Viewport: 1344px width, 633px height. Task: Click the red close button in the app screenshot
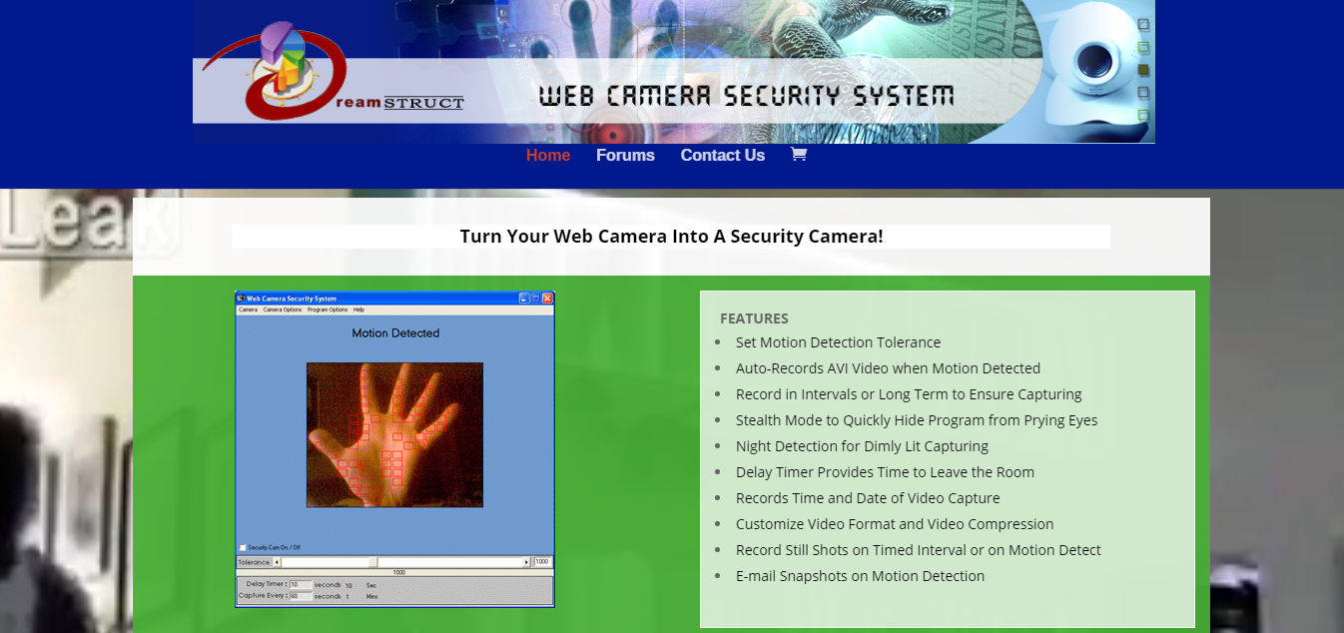click(x=547, y=299)
